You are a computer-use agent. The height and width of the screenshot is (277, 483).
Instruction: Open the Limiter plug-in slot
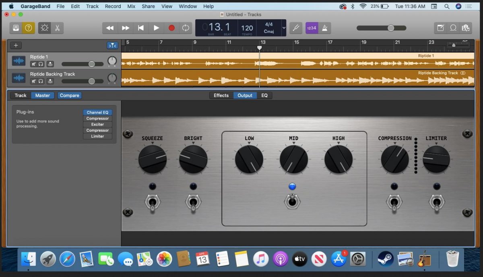point(97,136)
